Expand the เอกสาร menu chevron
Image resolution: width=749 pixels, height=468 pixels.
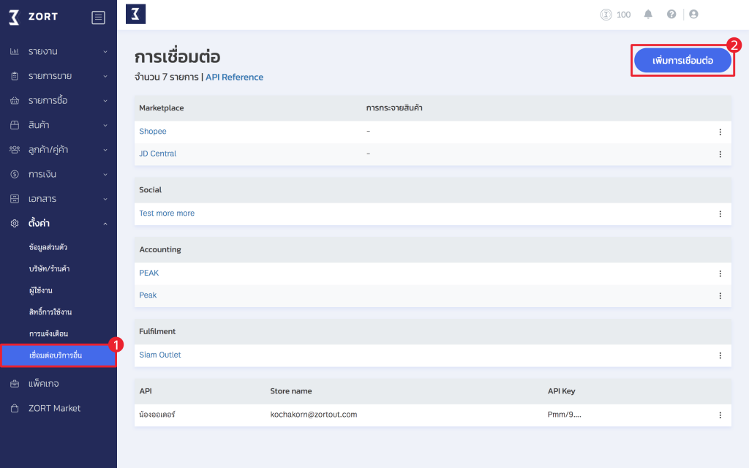point(105,199)
